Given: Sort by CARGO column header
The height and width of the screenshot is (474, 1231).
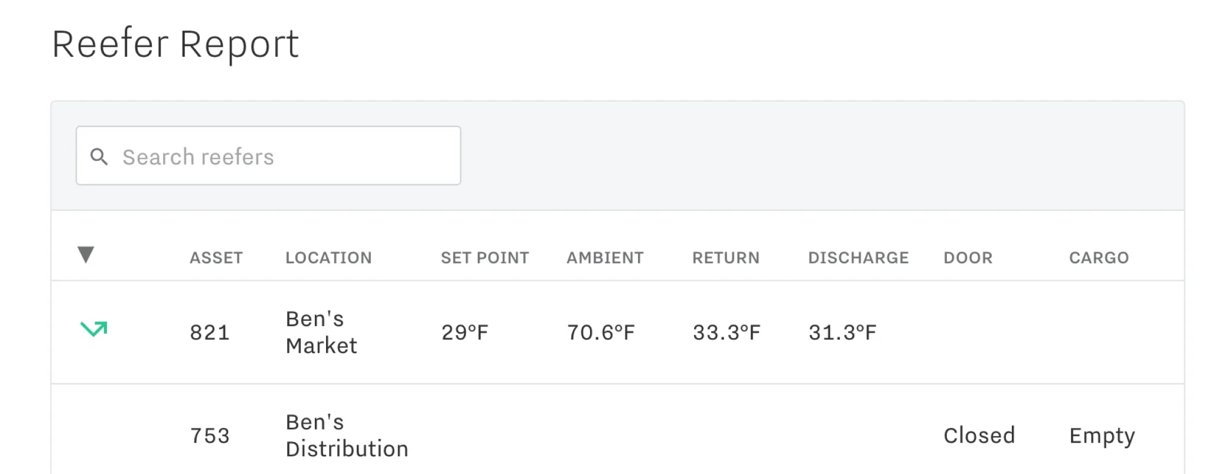Looking at the screenshot, I should coord(1098,257).
